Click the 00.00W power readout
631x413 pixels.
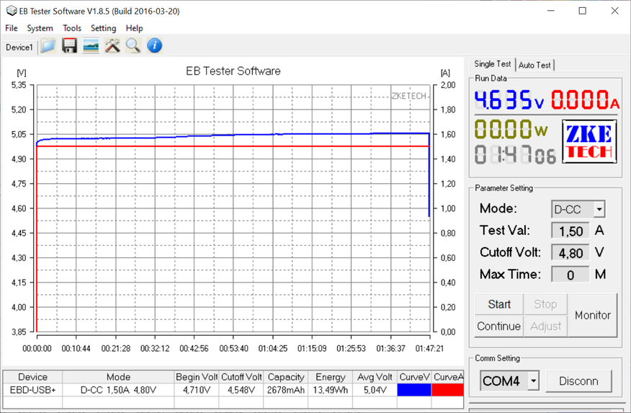pos(511,129)
